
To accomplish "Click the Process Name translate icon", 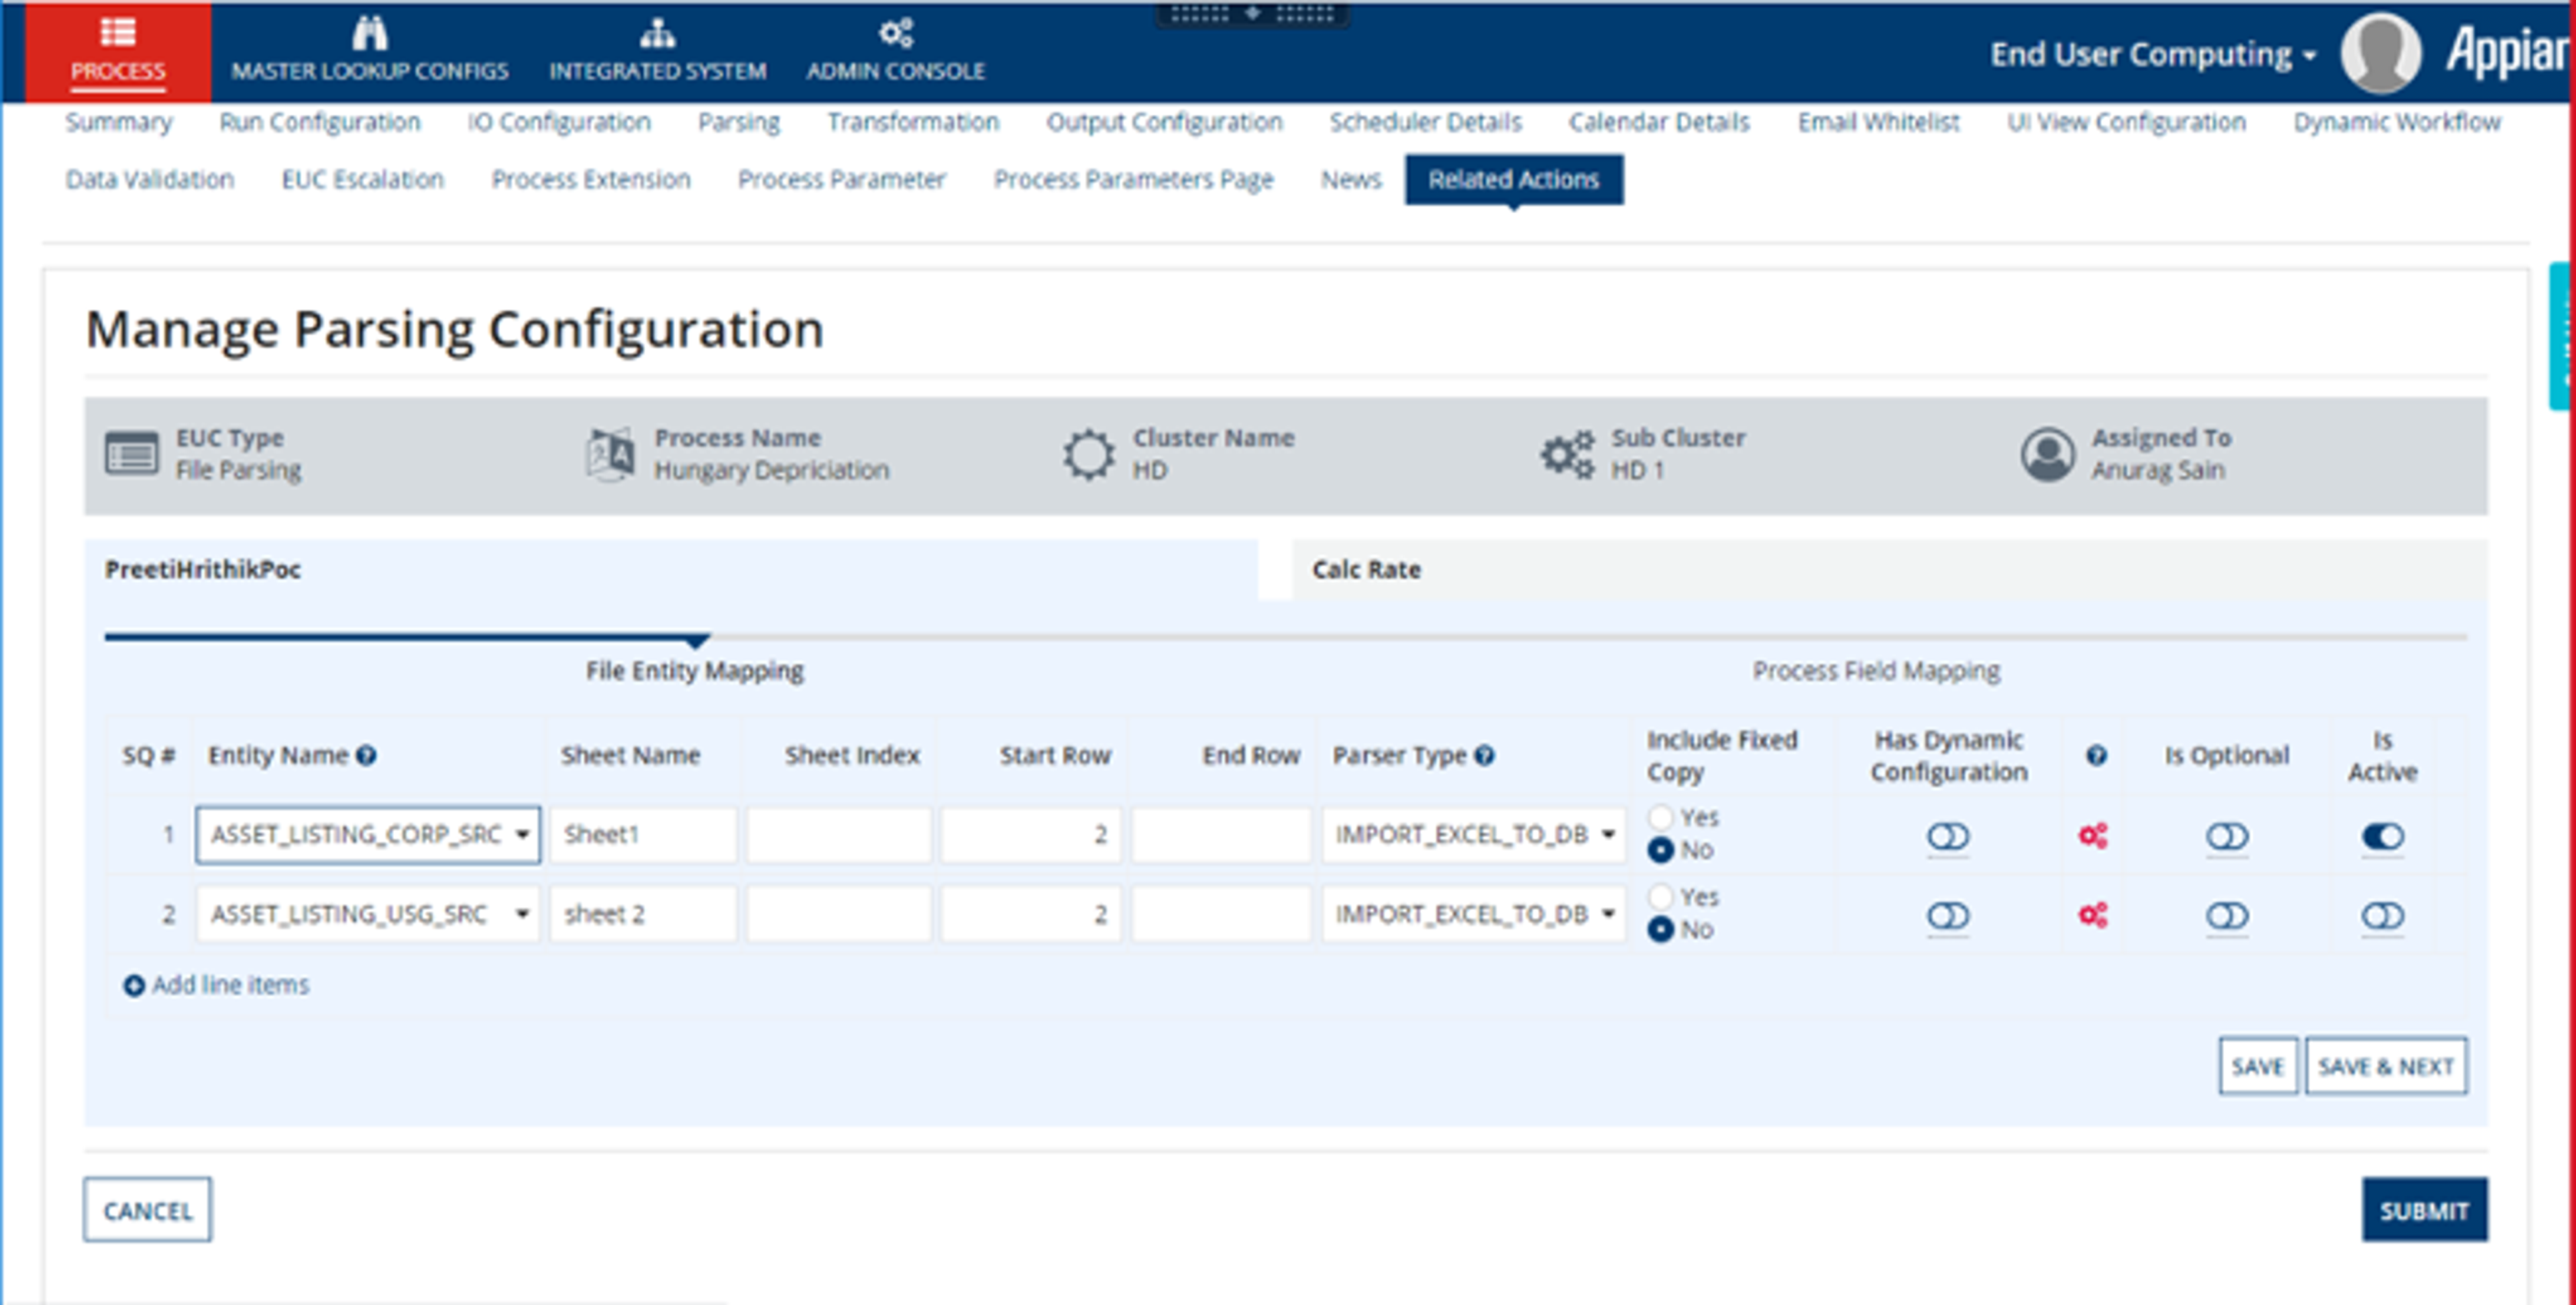I will pyautogui.click(x=610, y=454).
